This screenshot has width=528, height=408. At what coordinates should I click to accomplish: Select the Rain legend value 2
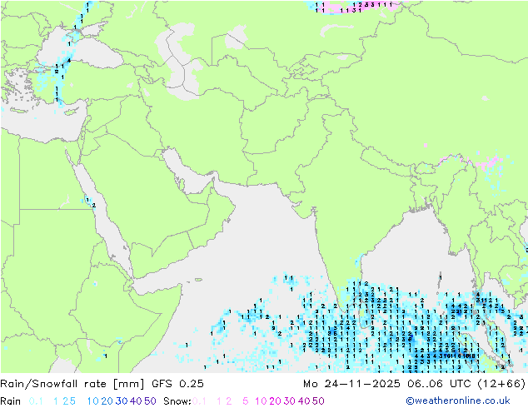point(65,401)
